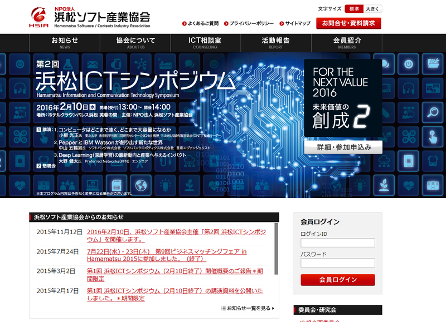This screenshot has width=446, height=322.
Task: Click the お問合せ・資料請求 button
Action: click(348, 23)
